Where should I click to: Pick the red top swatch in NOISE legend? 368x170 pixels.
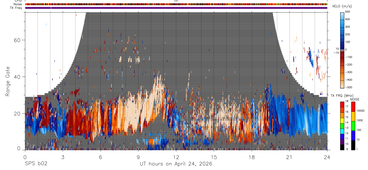(x=353, y=107)
